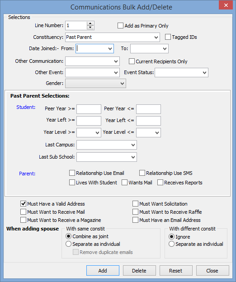
Task: Decrement the Line Number spinner down arrow
Action: point(90,27)
